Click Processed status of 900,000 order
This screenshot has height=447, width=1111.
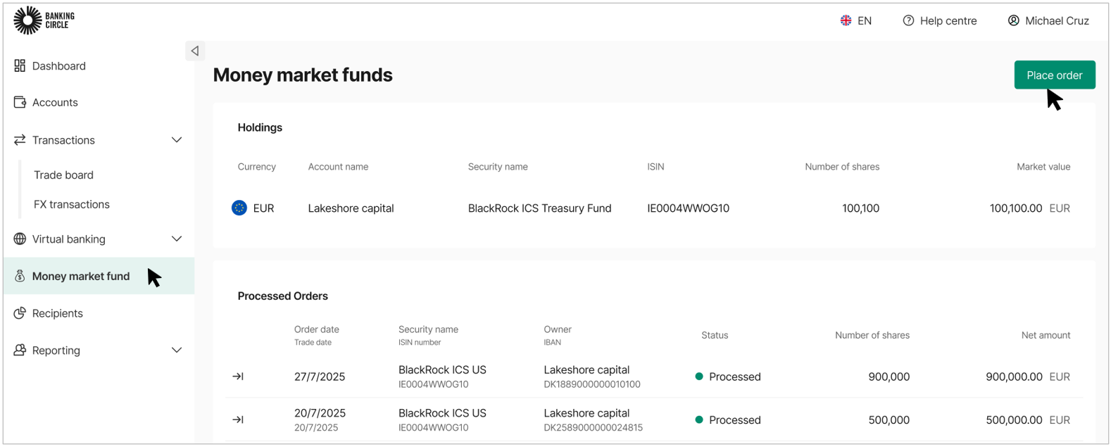pos(728,377)
